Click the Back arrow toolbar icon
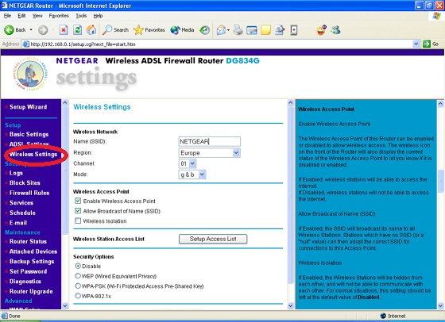The image size is (445, 322). coord(9,29)
